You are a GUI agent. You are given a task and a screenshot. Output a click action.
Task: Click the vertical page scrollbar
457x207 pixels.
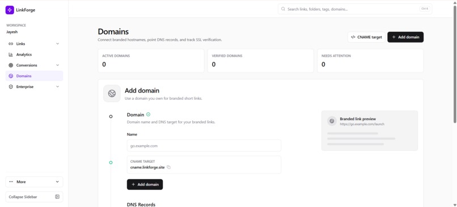(455, 64)
